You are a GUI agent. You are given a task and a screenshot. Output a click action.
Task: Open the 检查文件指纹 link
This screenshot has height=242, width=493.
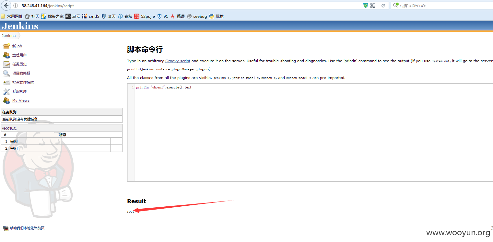[23, 82]
